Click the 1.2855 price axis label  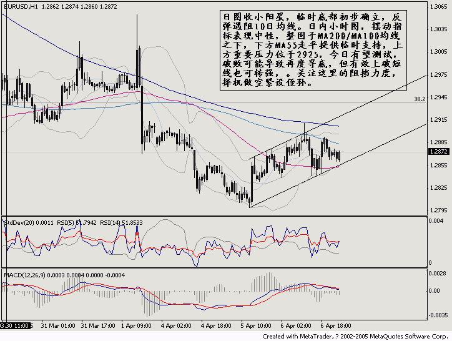[x=438, y=166]
